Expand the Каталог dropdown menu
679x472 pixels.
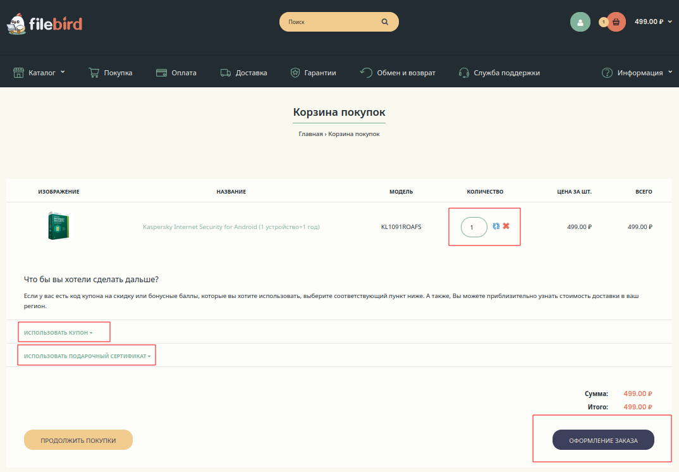tap(39, 73)
